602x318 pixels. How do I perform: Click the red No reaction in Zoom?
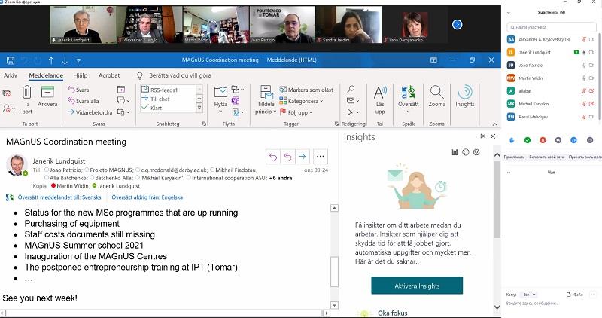[x=543, y=139]
